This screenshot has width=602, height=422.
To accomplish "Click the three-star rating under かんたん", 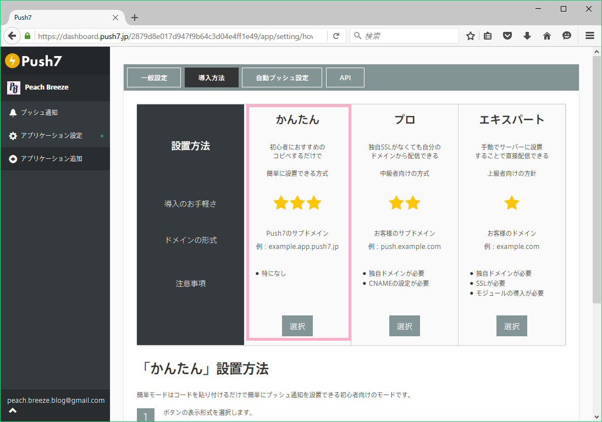I will [297, 203].
